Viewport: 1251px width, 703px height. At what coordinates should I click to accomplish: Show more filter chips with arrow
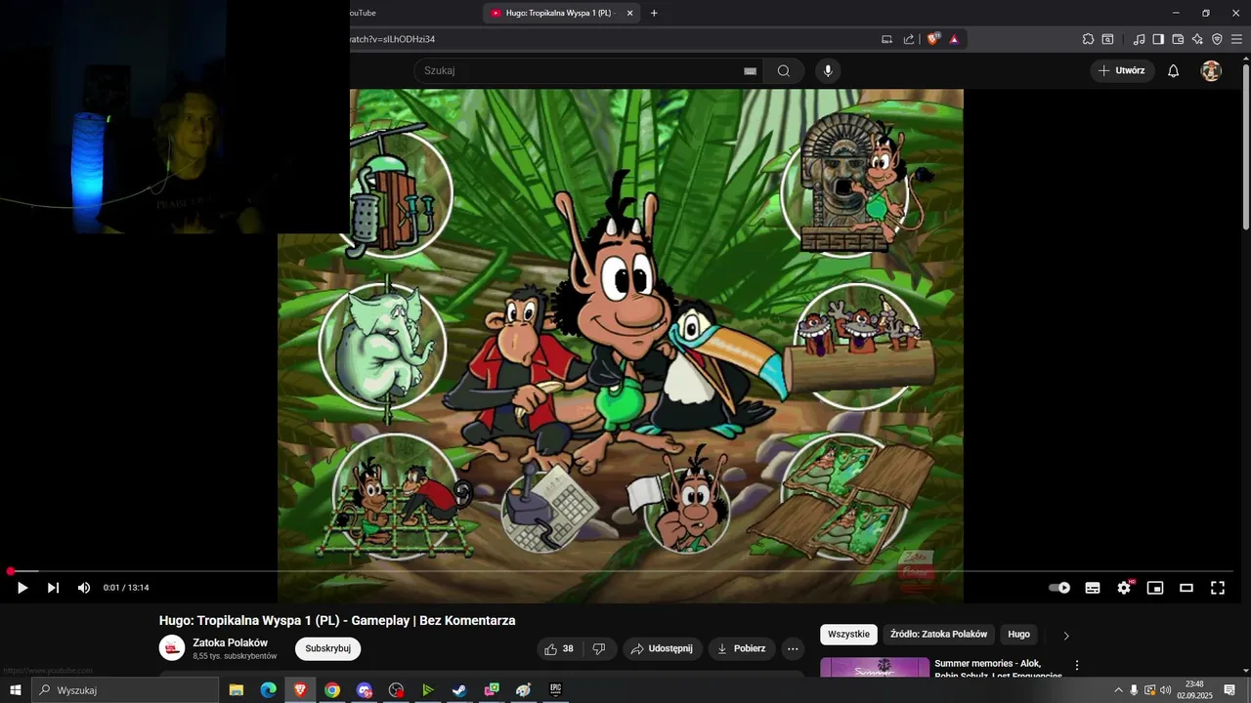pos(1066,635)
